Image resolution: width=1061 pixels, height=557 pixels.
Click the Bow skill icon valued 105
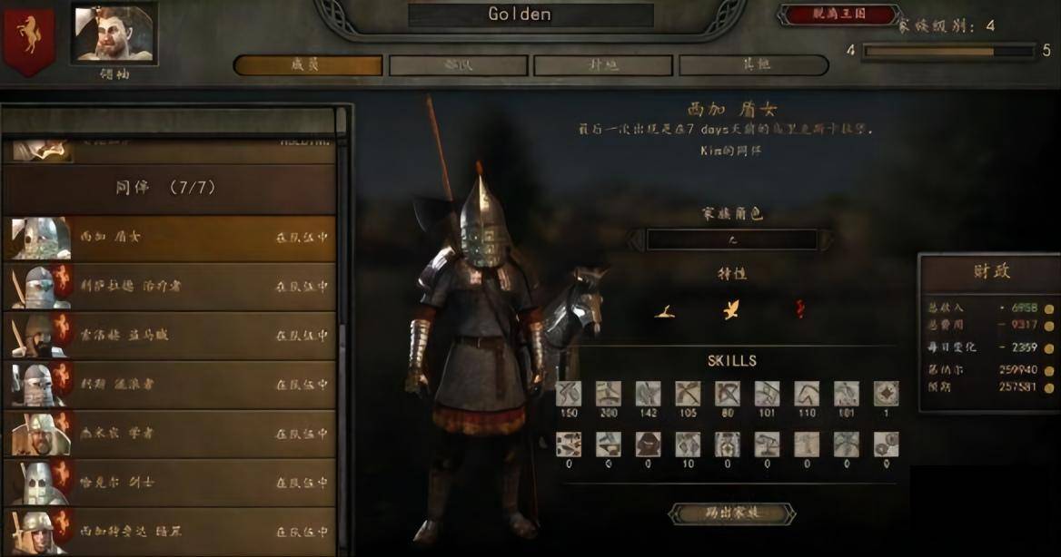tap(688, 394)
